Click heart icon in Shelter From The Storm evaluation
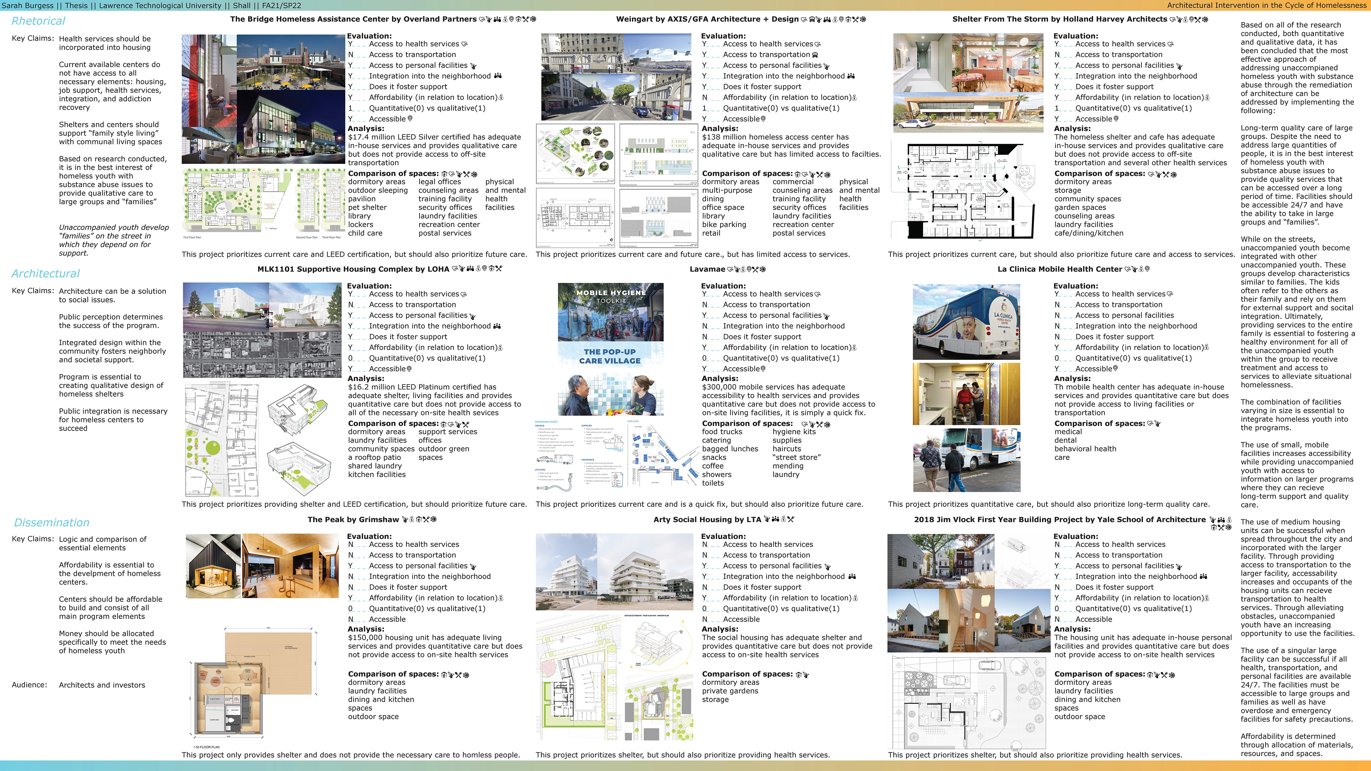The width and height of the screenshot is (1371, 771). pyautogui.click(x=1170, y=44)
